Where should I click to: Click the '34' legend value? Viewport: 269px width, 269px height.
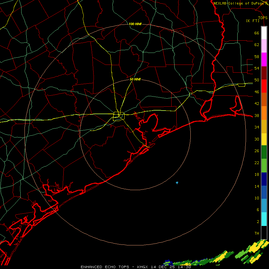[257, 127]
